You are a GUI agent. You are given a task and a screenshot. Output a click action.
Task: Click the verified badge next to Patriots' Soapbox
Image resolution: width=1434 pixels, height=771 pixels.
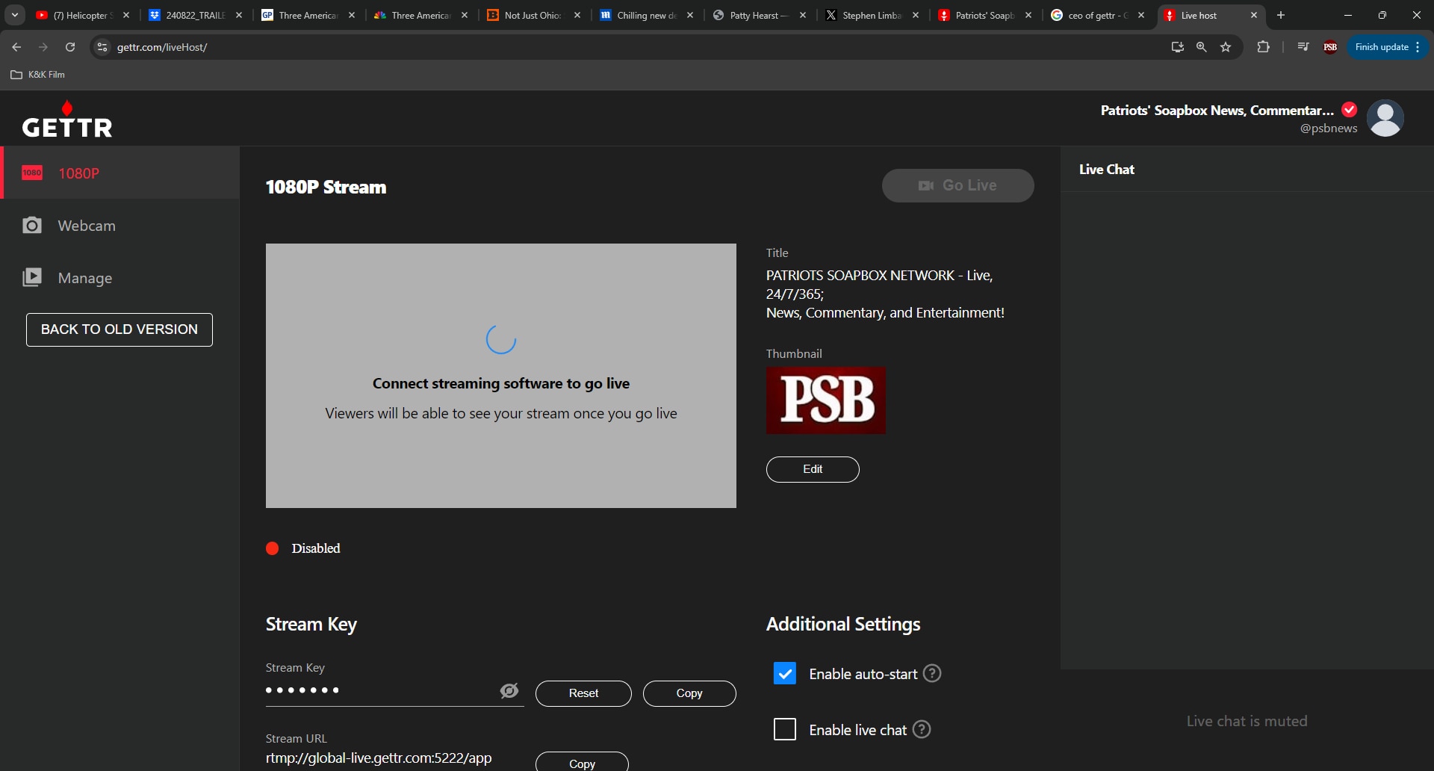click(1349, 110)
